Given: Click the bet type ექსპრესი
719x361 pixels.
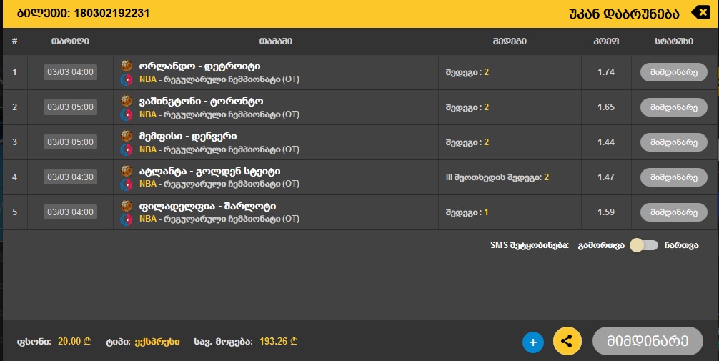Looking at the screenshot, I should click(157, 342).
